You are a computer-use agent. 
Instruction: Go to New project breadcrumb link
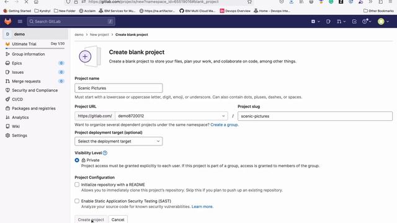(99, 35)
